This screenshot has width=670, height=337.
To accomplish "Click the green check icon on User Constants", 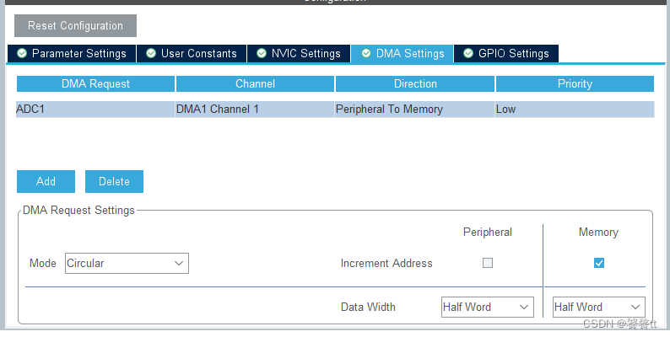I will click(151, 53).
